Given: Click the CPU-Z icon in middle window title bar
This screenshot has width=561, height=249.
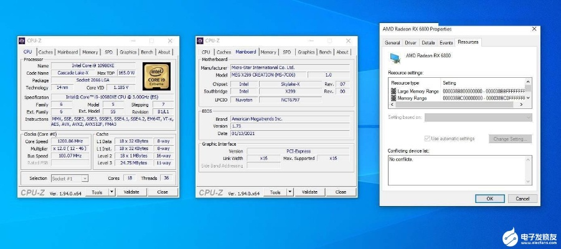Looking at the screenshot, I should [200, 40].
